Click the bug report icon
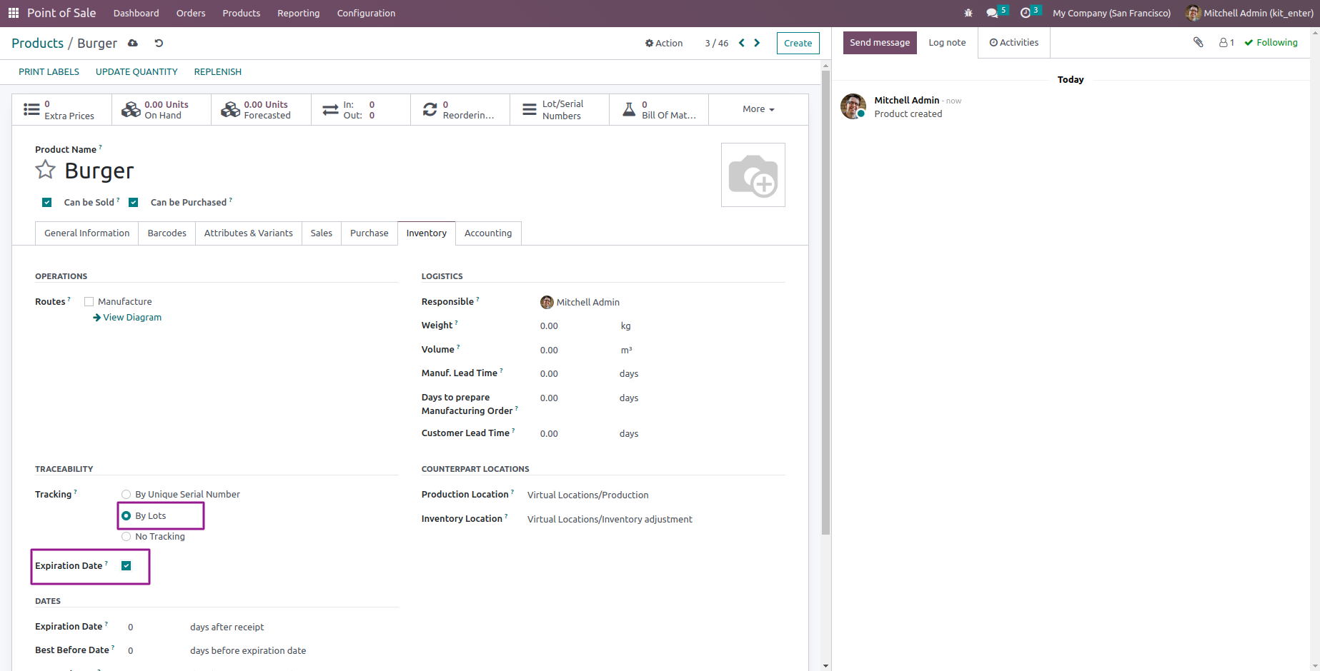Image resolution: width=1320 pixels, height=671 pixels. coord(968,12)
